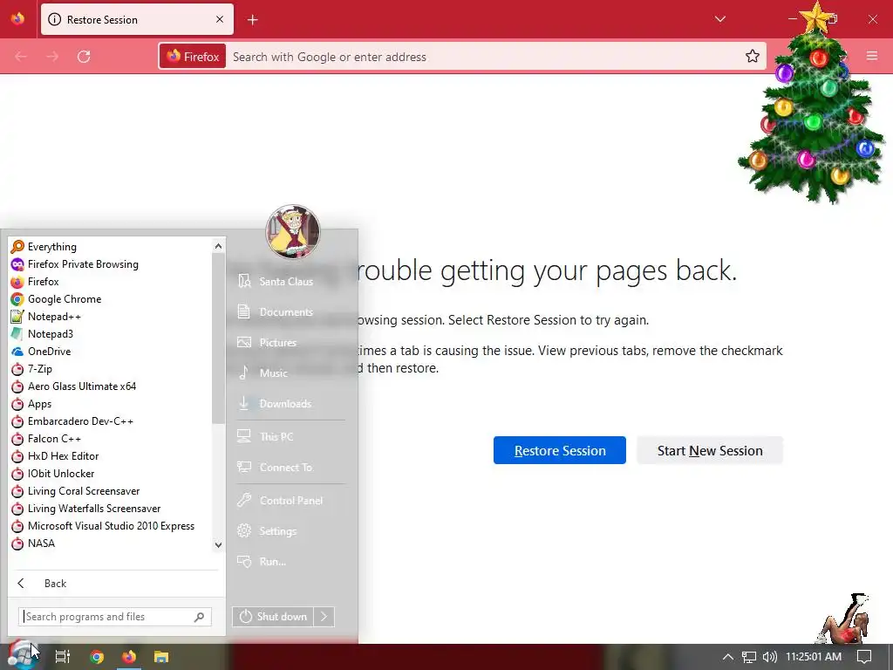Screen dimensions: 893x670
Task: Click the Restore Session button
Action: (x=560, y=451)
